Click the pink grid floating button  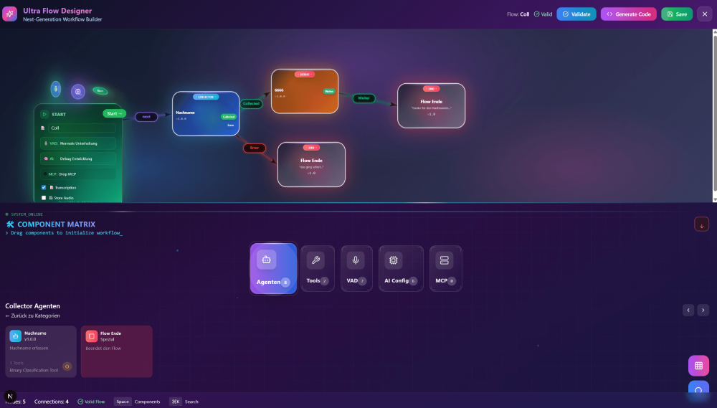pyautogui.click(x=698, y=366)
